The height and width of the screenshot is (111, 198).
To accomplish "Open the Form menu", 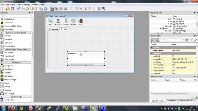I will click(13, 5).
